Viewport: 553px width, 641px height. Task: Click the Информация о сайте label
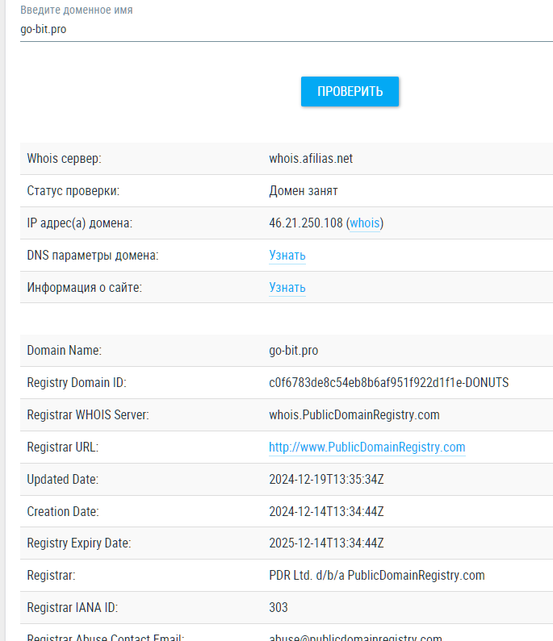(x=84, y=288)
